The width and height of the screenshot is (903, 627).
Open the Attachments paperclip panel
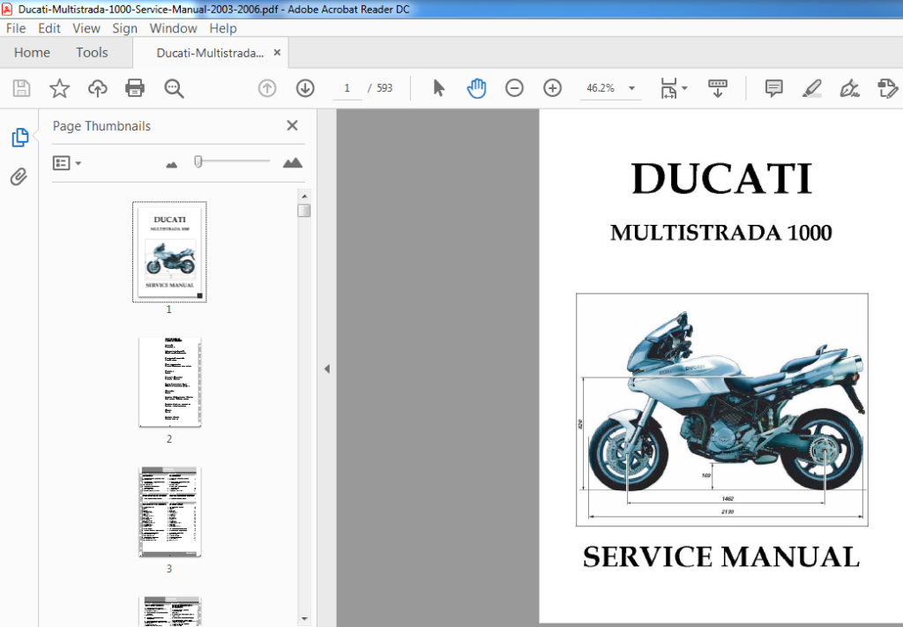pos(19,176)
